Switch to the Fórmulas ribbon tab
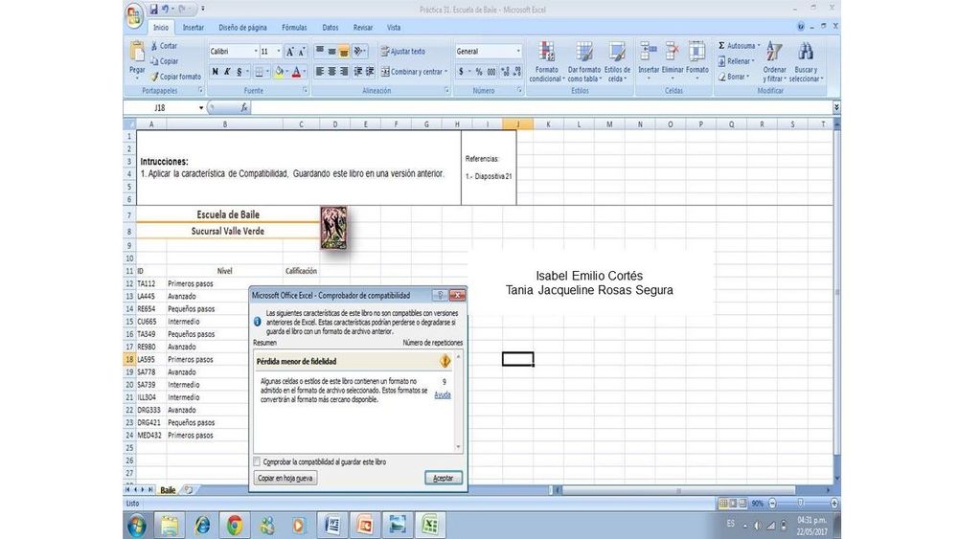958x539 pixels. 294,28
